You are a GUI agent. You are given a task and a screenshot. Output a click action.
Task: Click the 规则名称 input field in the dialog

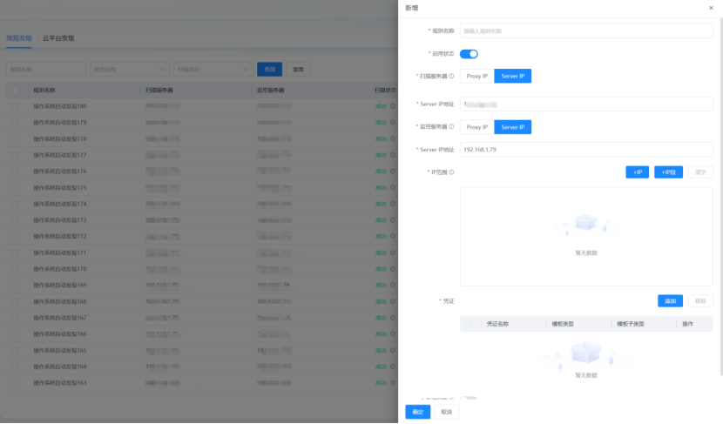[586, 30]
